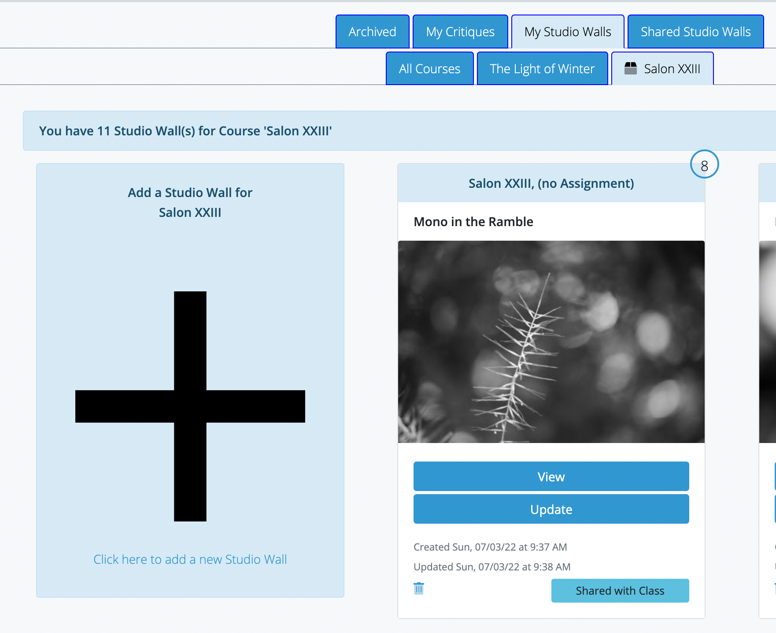Screen dimensions: 776x633
Task: Click the archive box icon beside Salon XXIII
Action: tap(631, 68)
